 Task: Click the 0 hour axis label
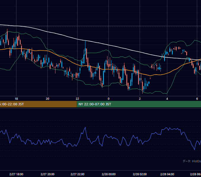pyautogui.click(x=108, y=99)
